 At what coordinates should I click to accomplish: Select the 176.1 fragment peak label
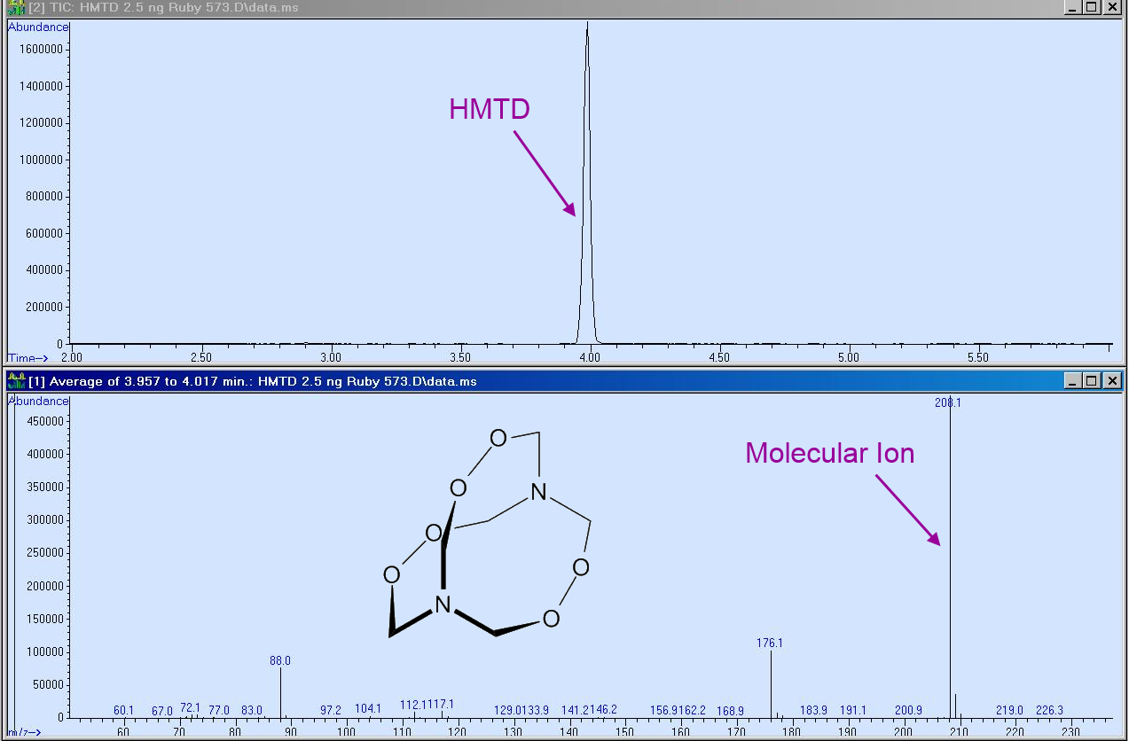click(769, 643)
